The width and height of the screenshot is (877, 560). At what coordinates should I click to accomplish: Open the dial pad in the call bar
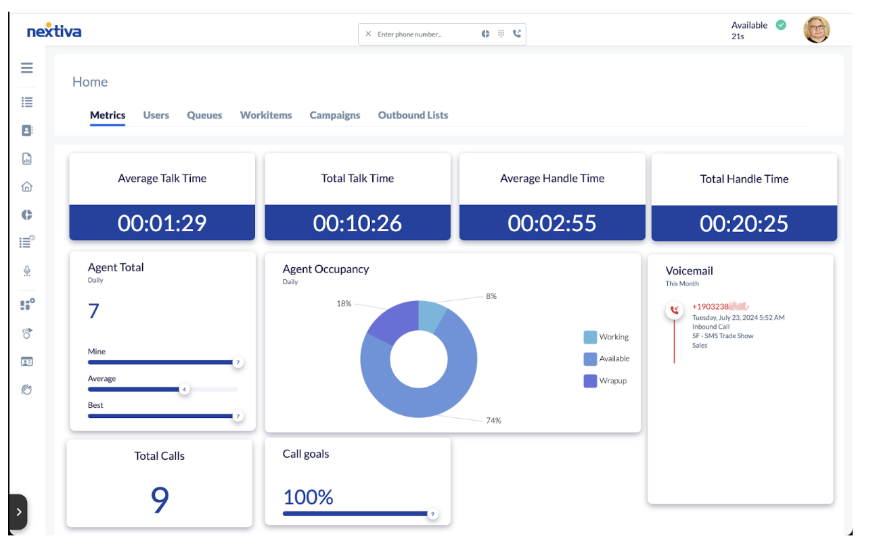tap(501, 33)
